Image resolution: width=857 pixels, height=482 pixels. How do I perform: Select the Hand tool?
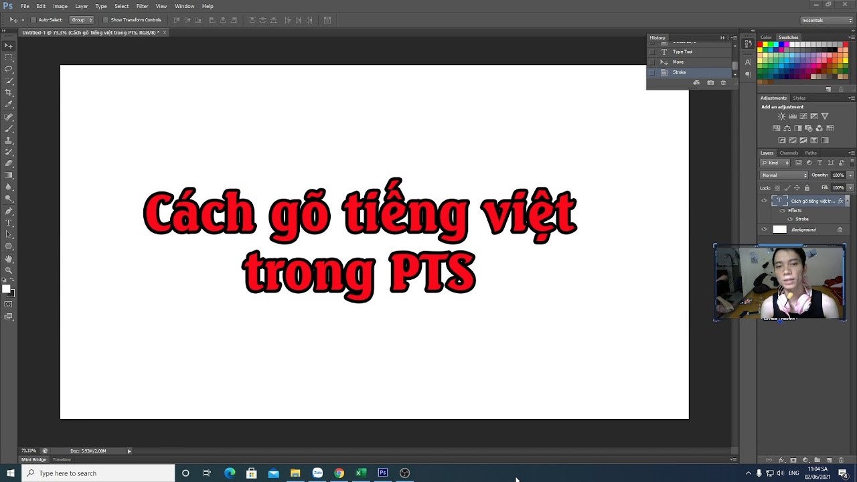[8, 258]
